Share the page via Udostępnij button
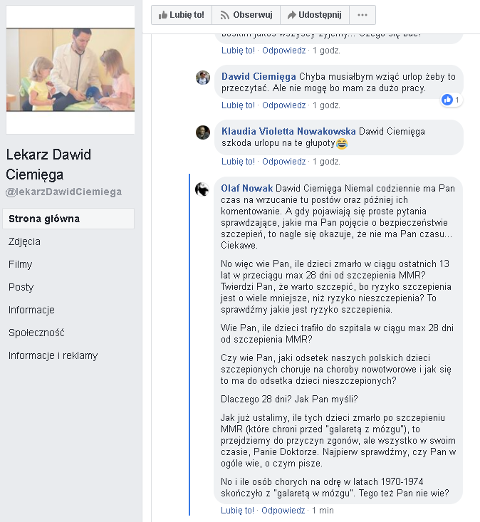 click(x=315, y=15)
